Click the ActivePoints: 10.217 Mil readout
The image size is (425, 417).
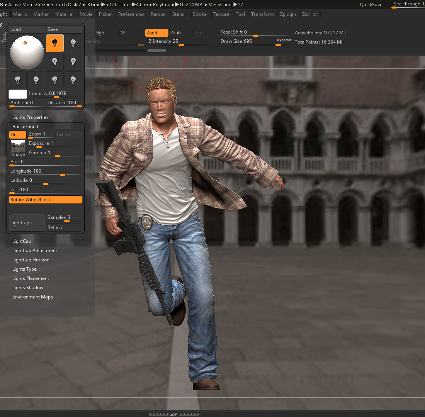click(x=320, y=33)
